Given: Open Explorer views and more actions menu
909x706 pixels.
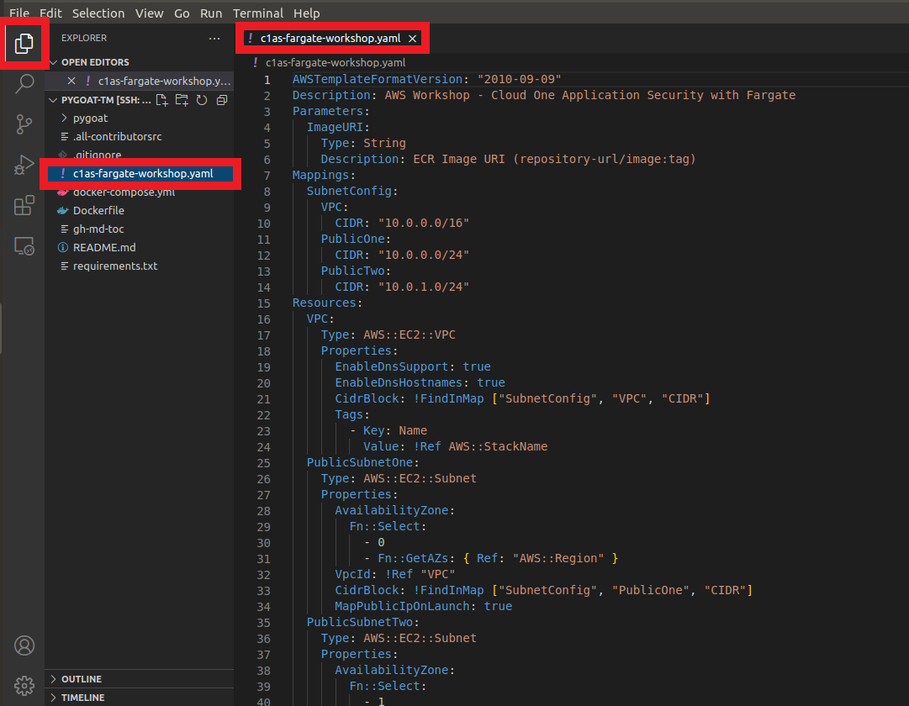Looking at the screenshot, I should 214,39.
